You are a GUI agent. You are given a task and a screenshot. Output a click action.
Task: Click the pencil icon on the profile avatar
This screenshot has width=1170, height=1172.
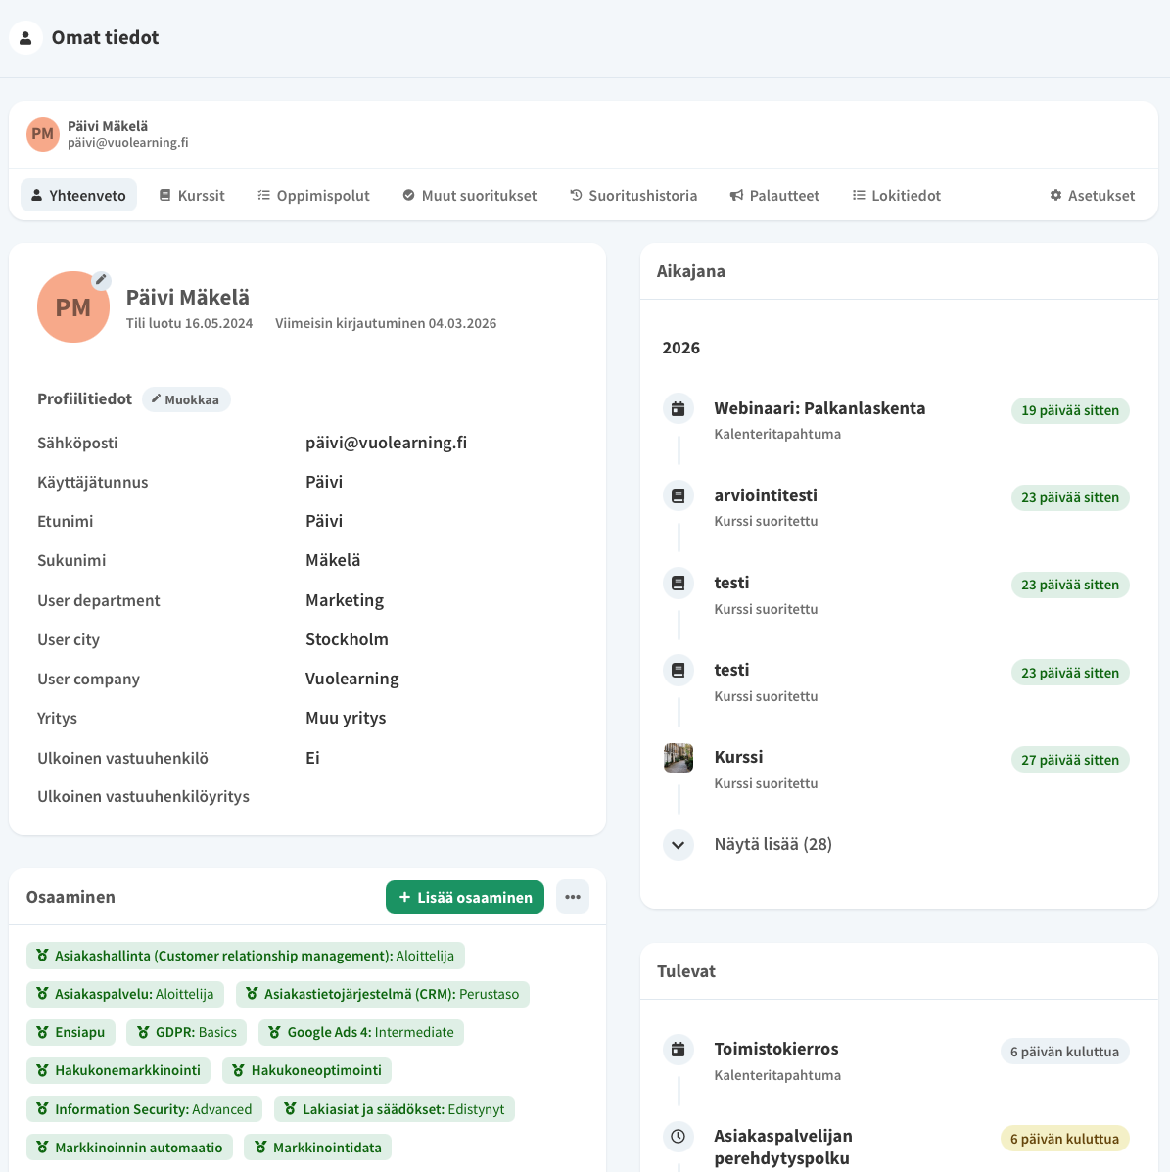[x=101, y=280]
